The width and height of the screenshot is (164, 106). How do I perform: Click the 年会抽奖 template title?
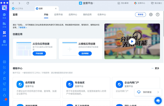80,83
